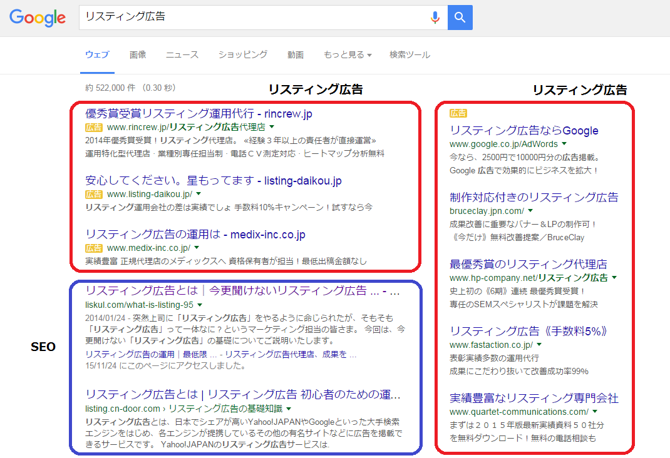This screenshot has height=458, width=670.
Task: Open the listing-daikou.jp ad headline
Action: point(214,181)
